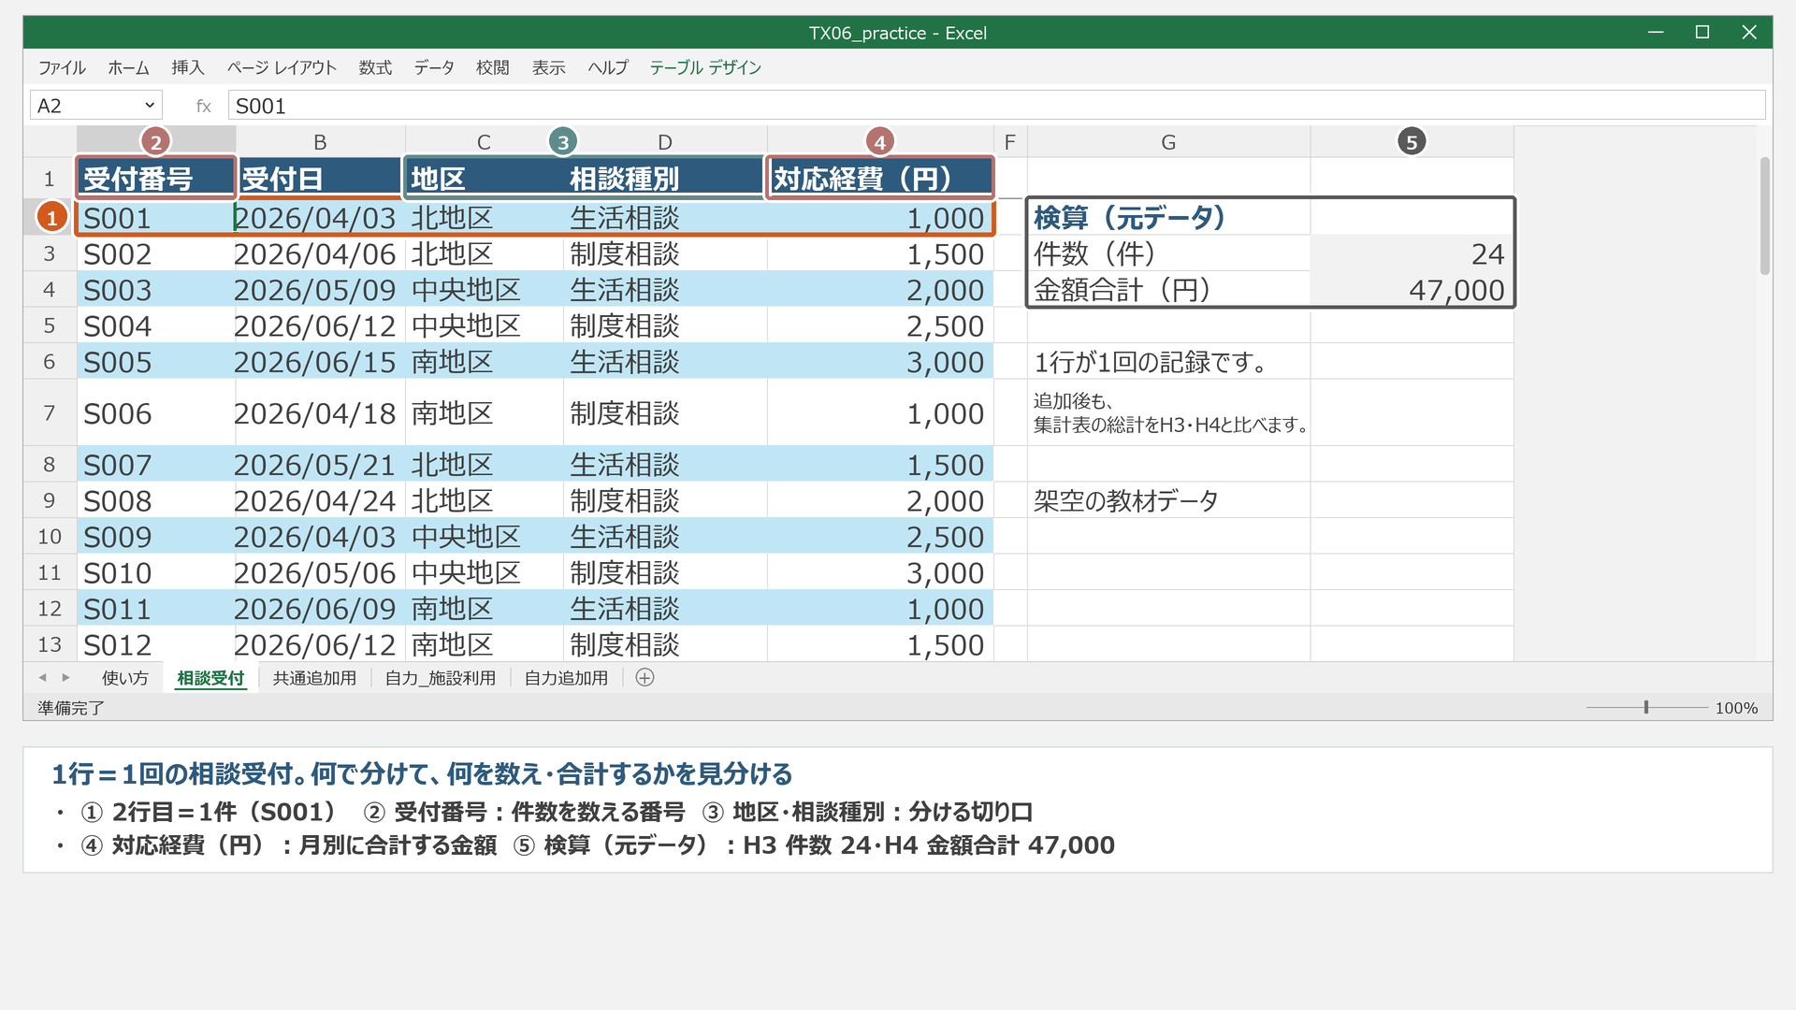Select column B header
This screenshot has width=1796, height=1010.
point(320,142)
